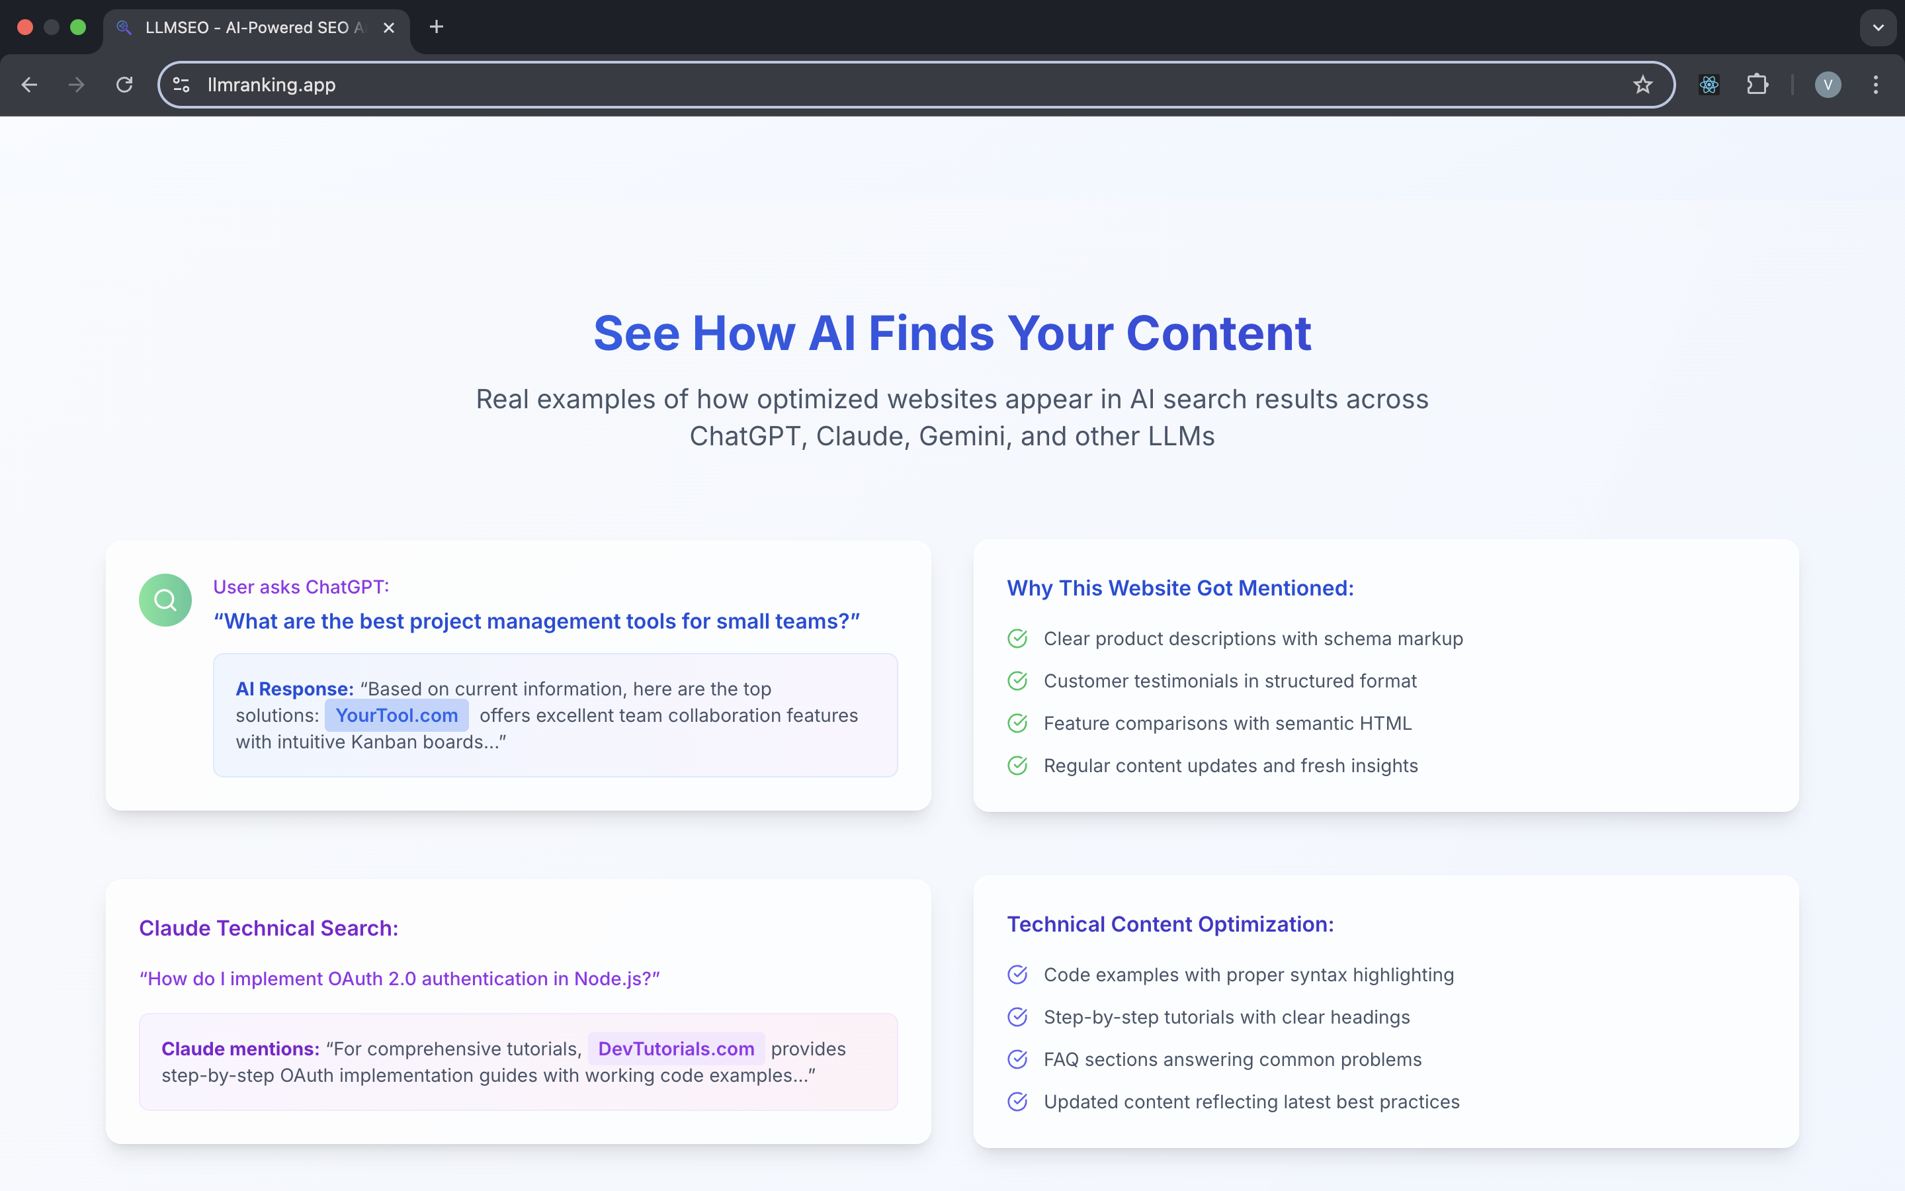Image resolution: width=1905 pixels, height=1191 pixels.
Task: Click text Clear product descriptions with schema markup
Action: click(1253, 638)
